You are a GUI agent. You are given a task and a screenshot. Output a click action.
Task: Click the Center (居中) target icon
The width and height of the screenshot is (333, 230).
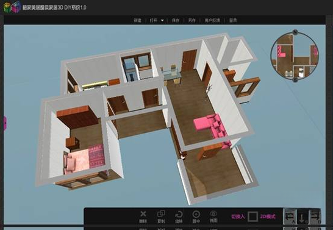pyautogui.click(x=196, y=214)
